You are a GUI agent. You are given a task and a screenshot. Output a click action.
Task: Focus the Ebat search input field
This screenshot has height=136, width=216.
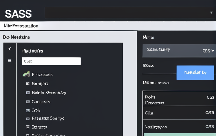(51, 61)
